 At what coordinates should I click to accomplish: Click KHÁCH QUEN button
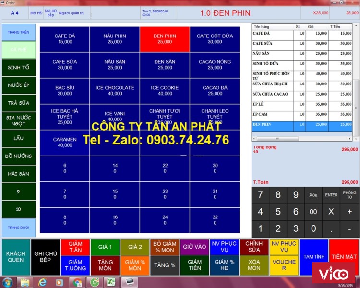pos(16,257)
